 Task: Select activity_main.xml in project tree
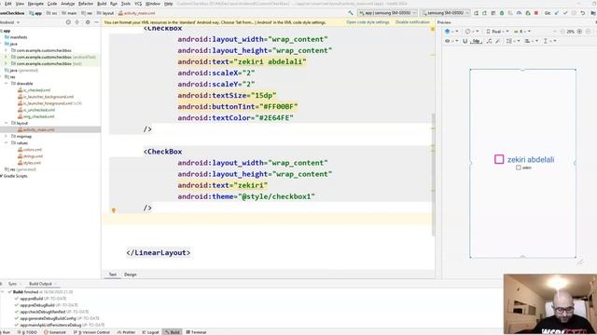35,130
